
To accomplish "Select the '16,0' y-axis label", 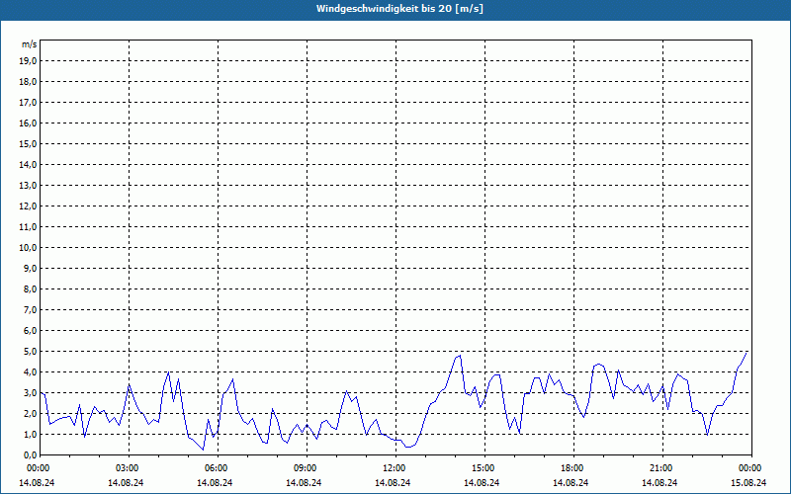I will pos(28,123).
